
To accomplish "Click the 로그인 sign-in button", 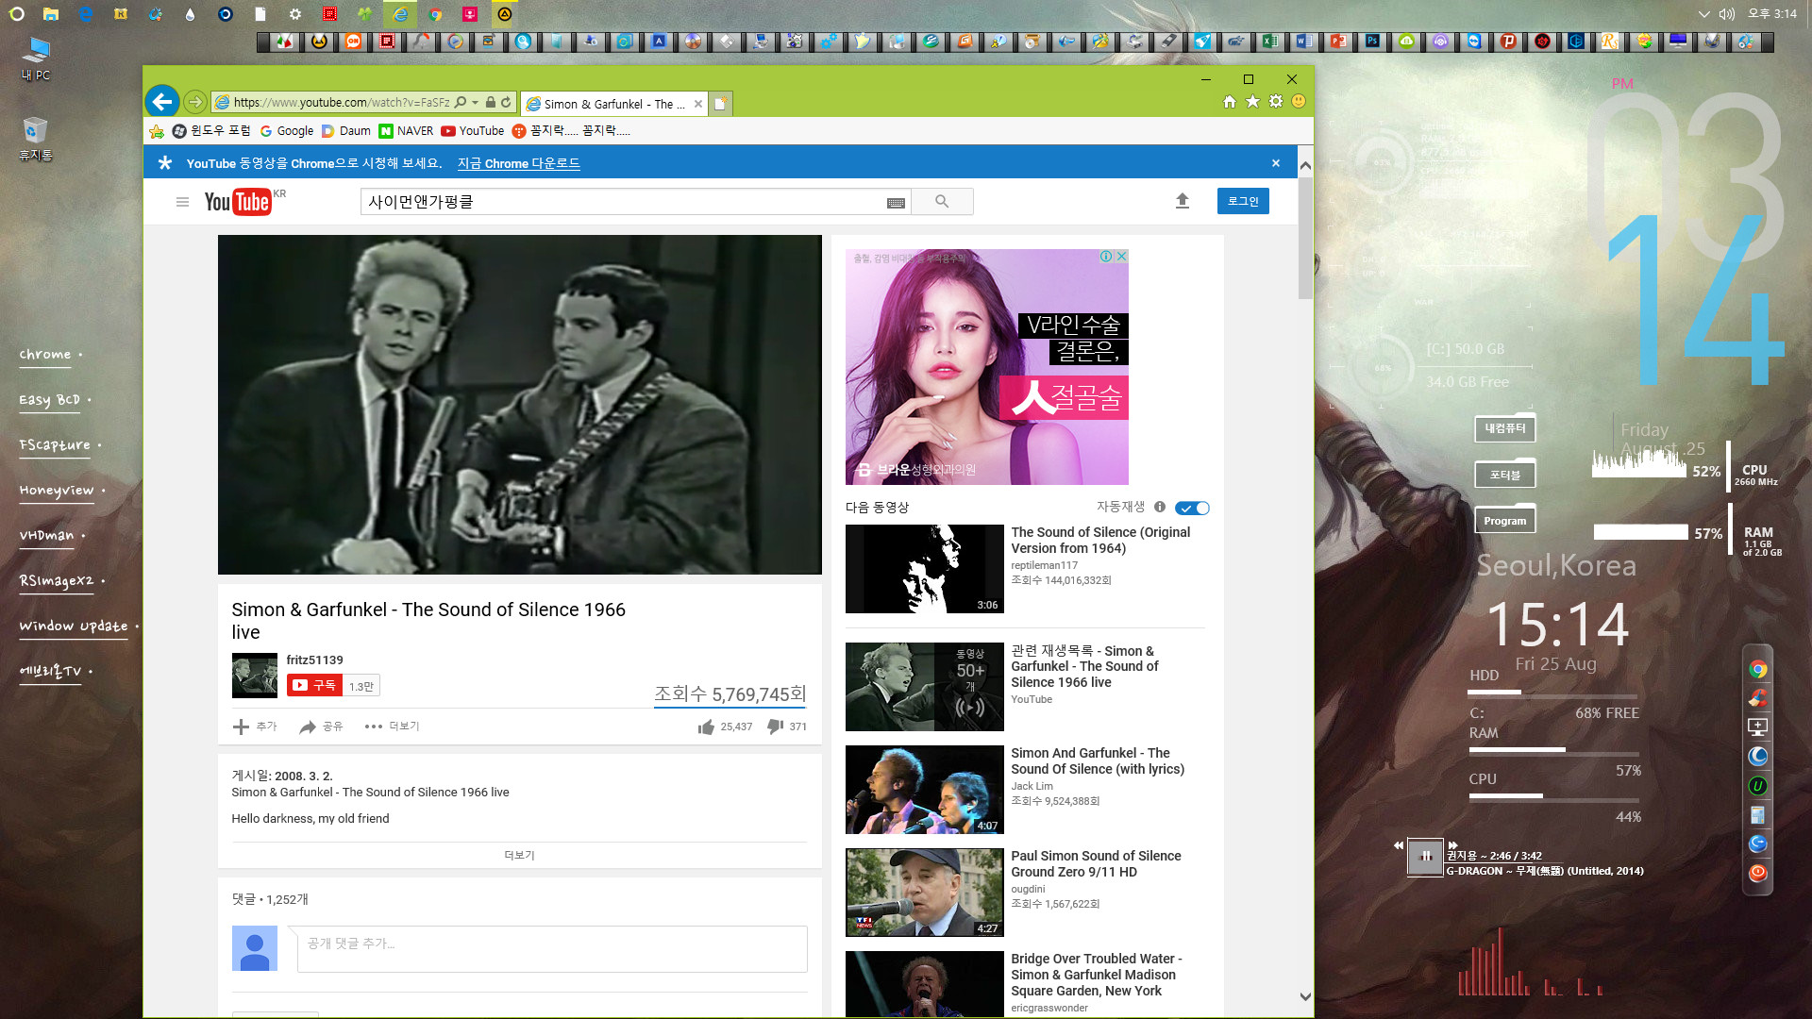I will coord(1243,201).
